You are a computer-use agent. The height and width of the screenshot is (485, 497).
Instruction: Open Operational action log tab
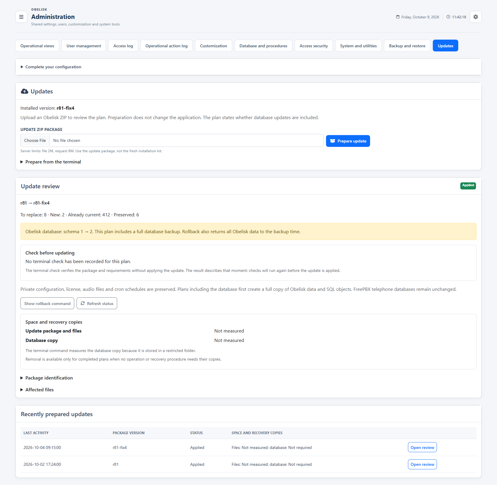point(167,46)
